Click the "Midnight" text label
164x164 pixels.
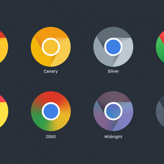(113, 137)
